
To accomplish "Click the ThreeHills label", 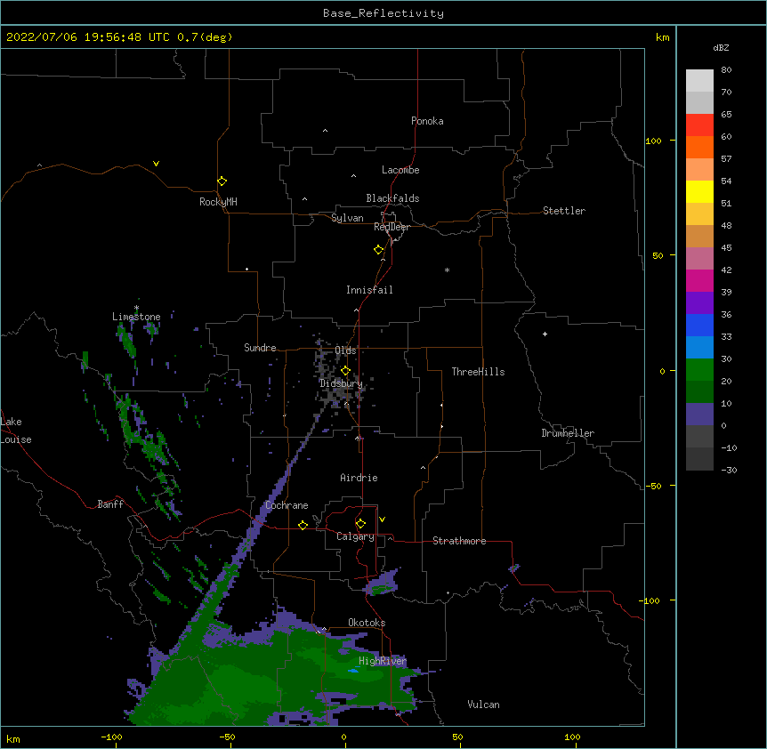I will click(478, 372).
